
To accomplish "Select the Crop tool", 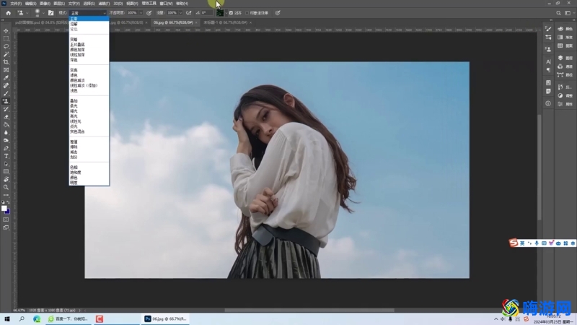I will pyautogui.click(x=6, y=62).
